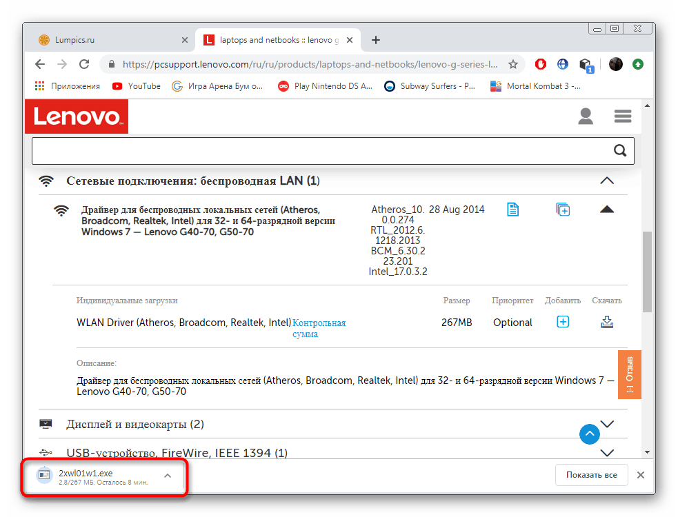Click the search magnifier icon
Screen dimensions: 678x517
click(620, 150)
